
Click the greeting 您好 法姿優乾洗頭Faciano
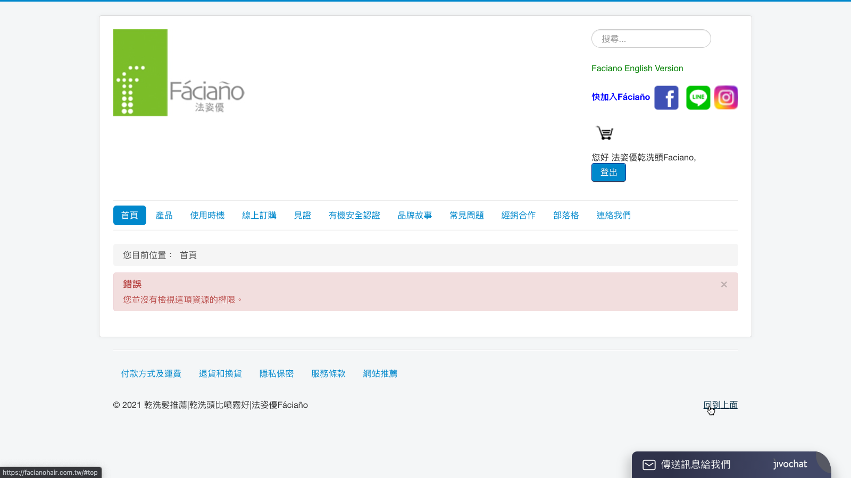click(644, 158)
